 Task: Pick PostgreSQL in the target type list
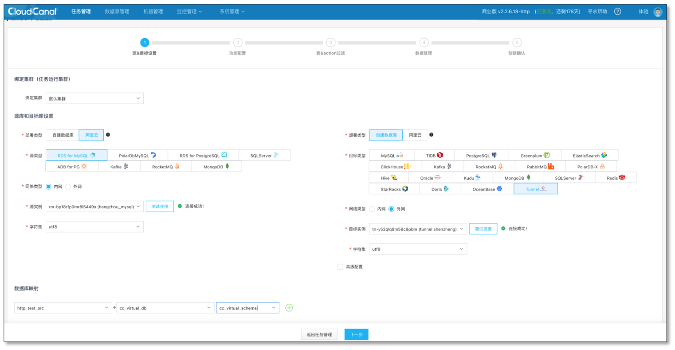(481, 156)
